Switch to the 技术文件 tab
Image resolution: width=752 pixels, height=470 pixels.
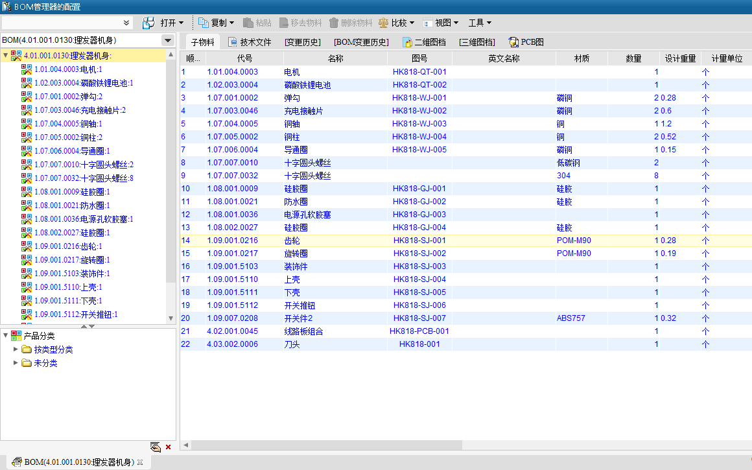tap(250, 42)
